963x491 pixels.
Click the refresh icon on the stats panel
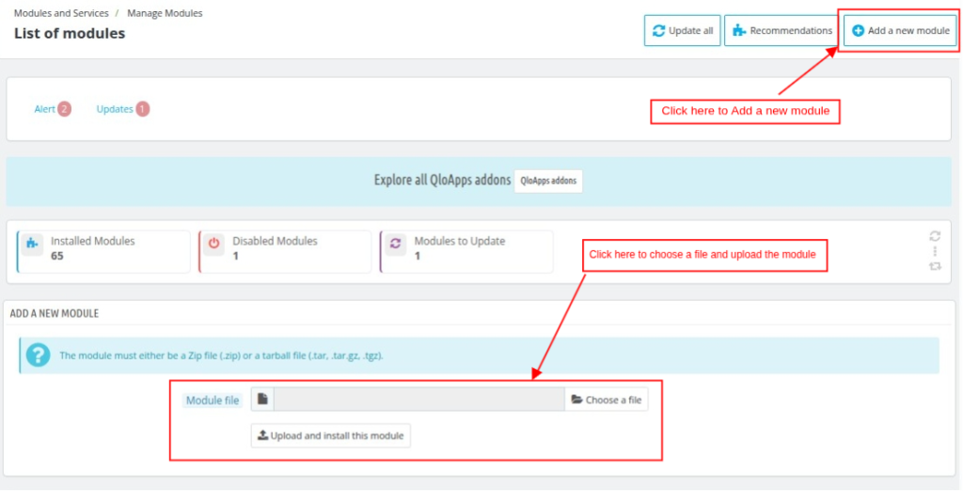(x=935, y=236)
